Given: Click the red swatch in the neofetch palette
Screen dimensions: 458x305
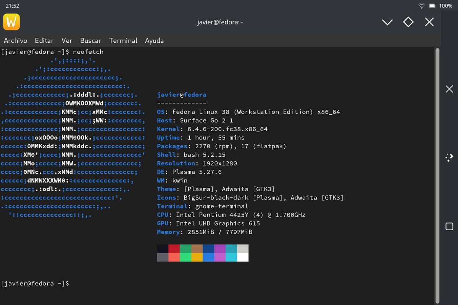Looking at the screenshot, I should pyautogui.click(x=174, y=249).
